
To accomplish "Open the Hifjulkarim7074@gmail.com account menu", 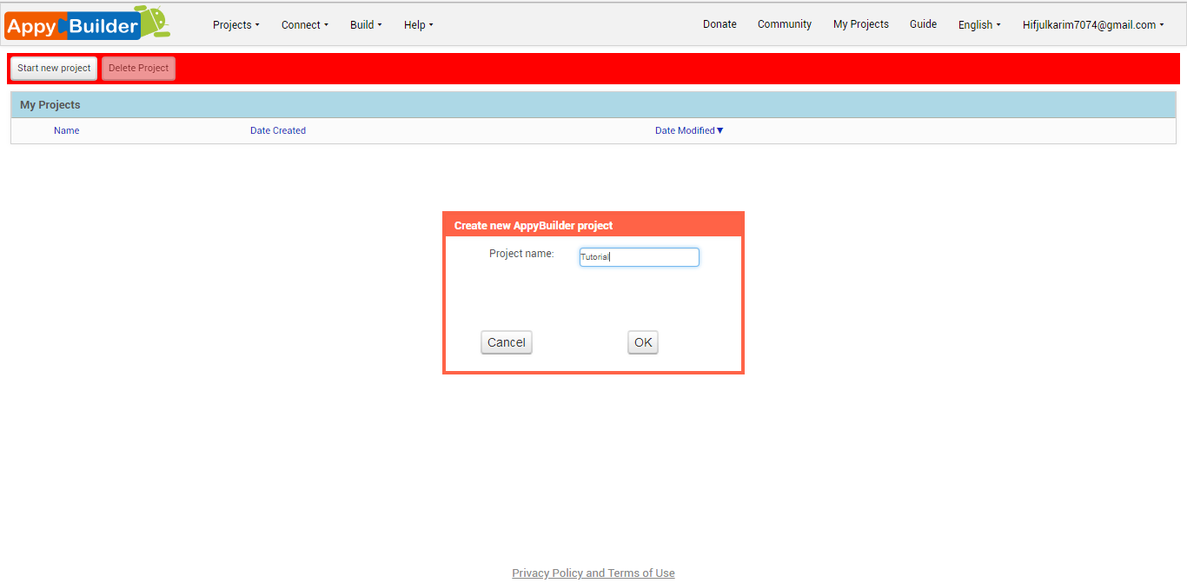I will (x=1091, y=24).
